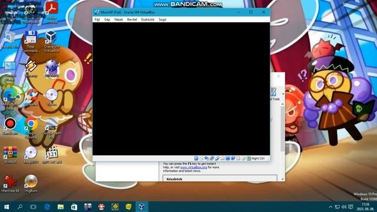
Task: Click the USB devices pen-shaped status icon
Action: coord(217,158)
